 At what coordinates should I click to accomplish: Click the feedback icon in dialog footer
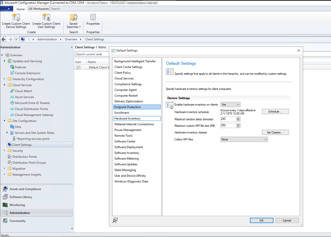coord(115,220)
